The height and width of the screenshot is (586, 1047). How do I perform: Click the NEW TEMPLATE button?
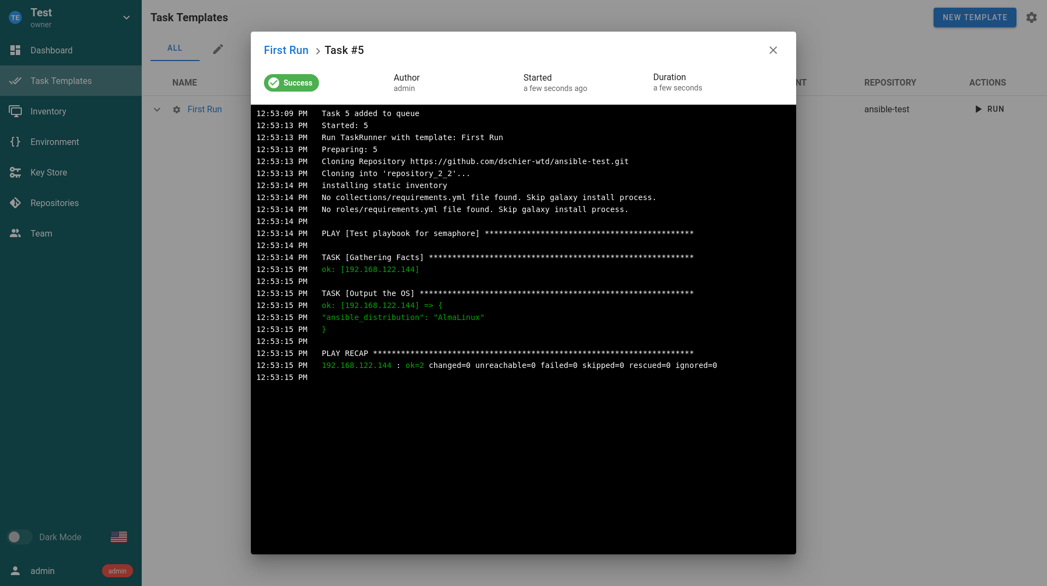pos(975,17)
